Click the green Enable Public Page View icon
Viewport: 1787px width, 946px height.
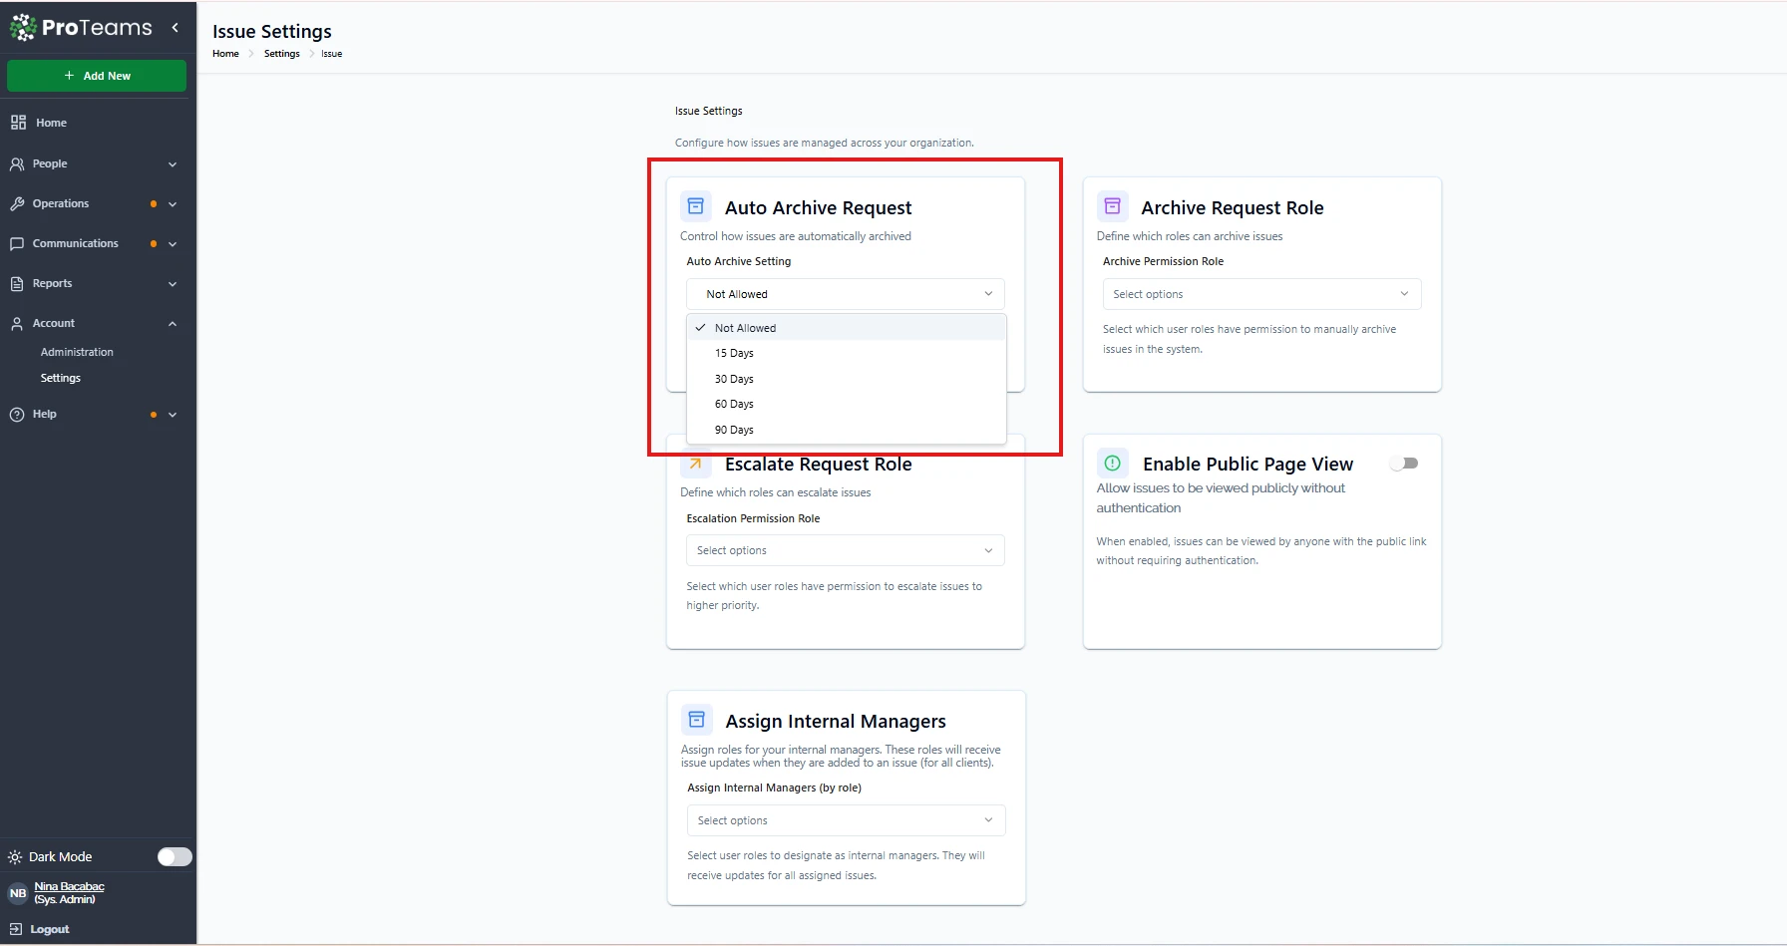(1112, 464)
